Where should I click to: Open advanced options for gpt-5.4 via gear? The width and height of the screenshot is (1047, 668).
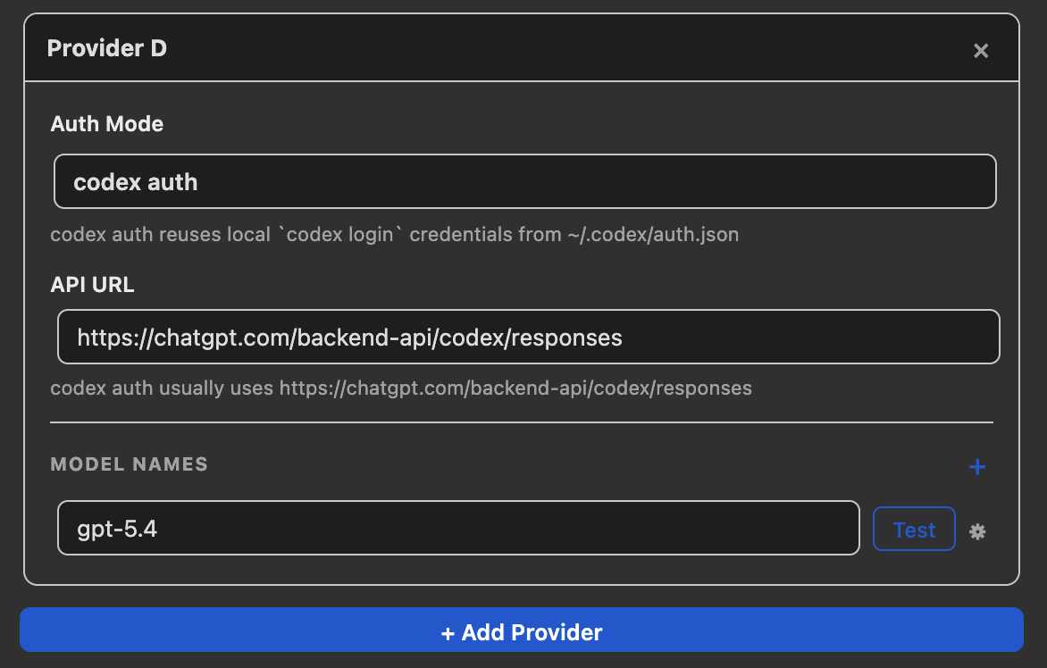point(977,530)
